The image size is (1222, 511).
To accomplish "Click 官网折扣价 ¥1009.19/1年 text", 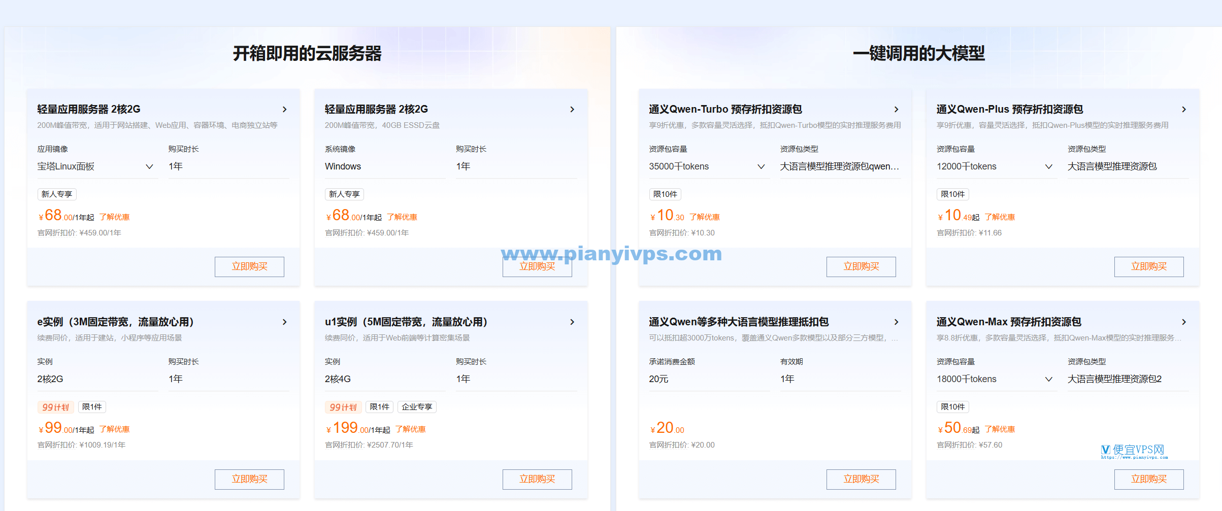I will pos(81,445).
